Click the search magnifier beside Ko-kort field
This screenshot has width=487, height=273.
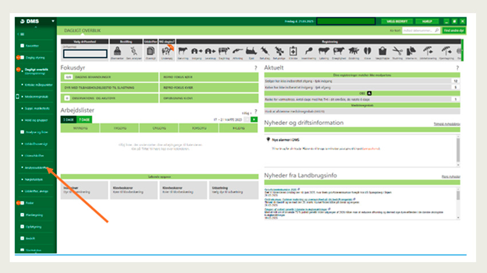coord(436,30)
